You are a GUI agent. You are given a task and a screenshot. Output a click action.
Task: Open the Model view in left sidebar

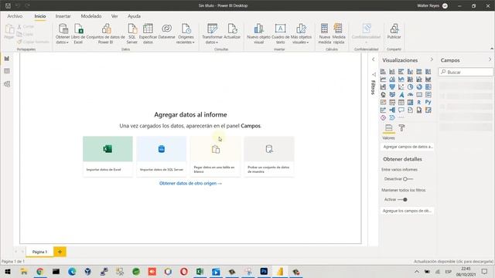click(x=7, y=84)
